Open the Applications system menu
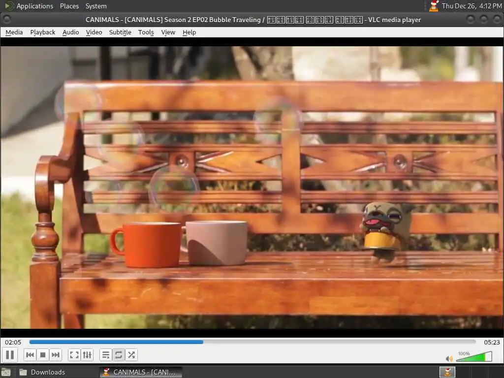 click(x=29, y=6)
